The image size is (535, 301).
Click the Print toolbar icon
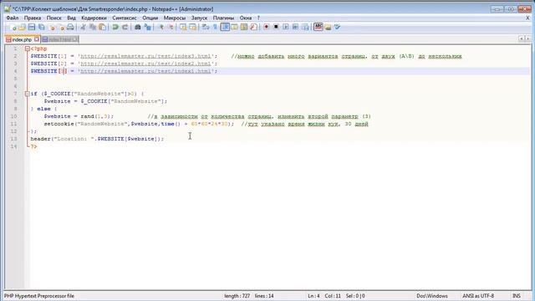(x=70, y=27)
